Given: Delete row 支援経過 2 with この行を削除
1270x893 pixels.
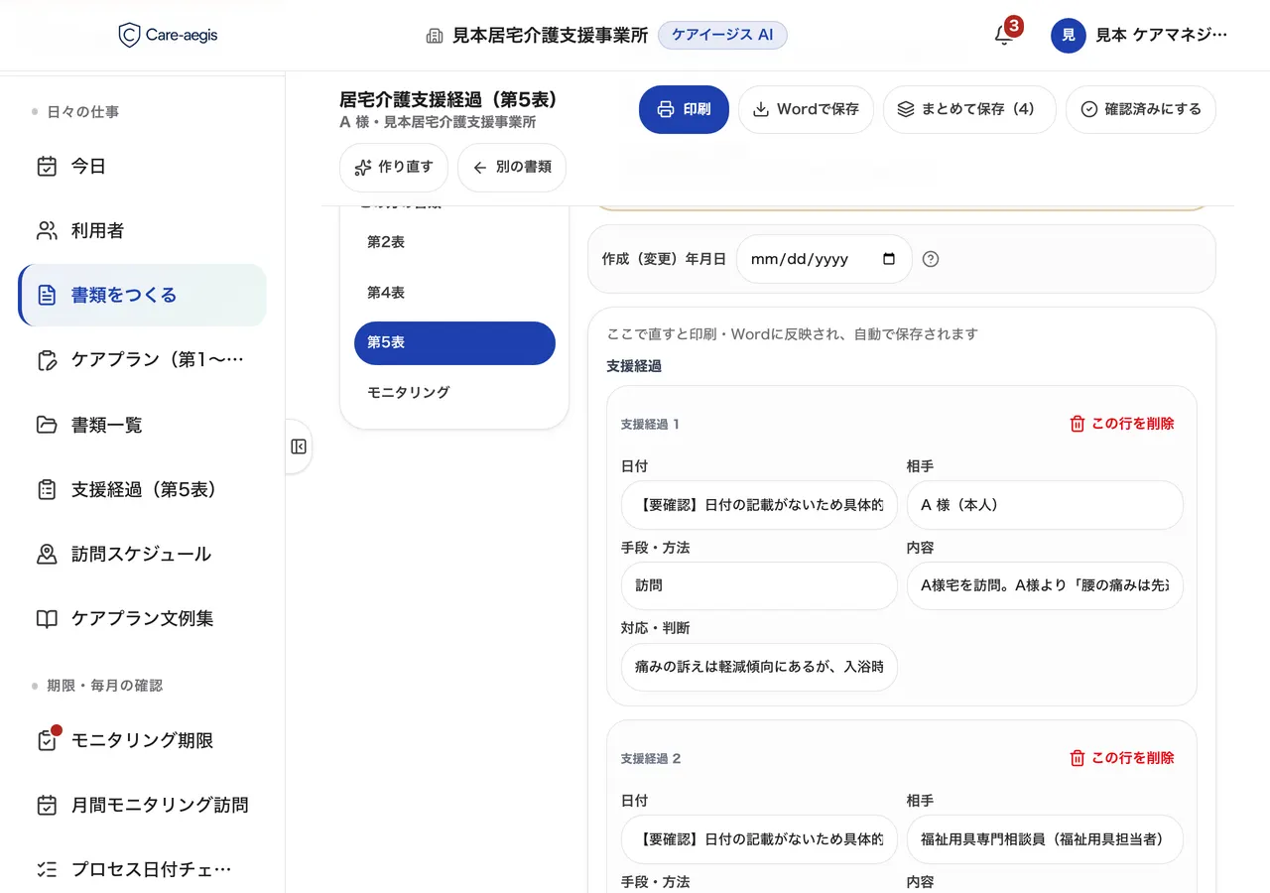Looking at the screenshot, I should pyautogui.click(x=1121, y=758).
